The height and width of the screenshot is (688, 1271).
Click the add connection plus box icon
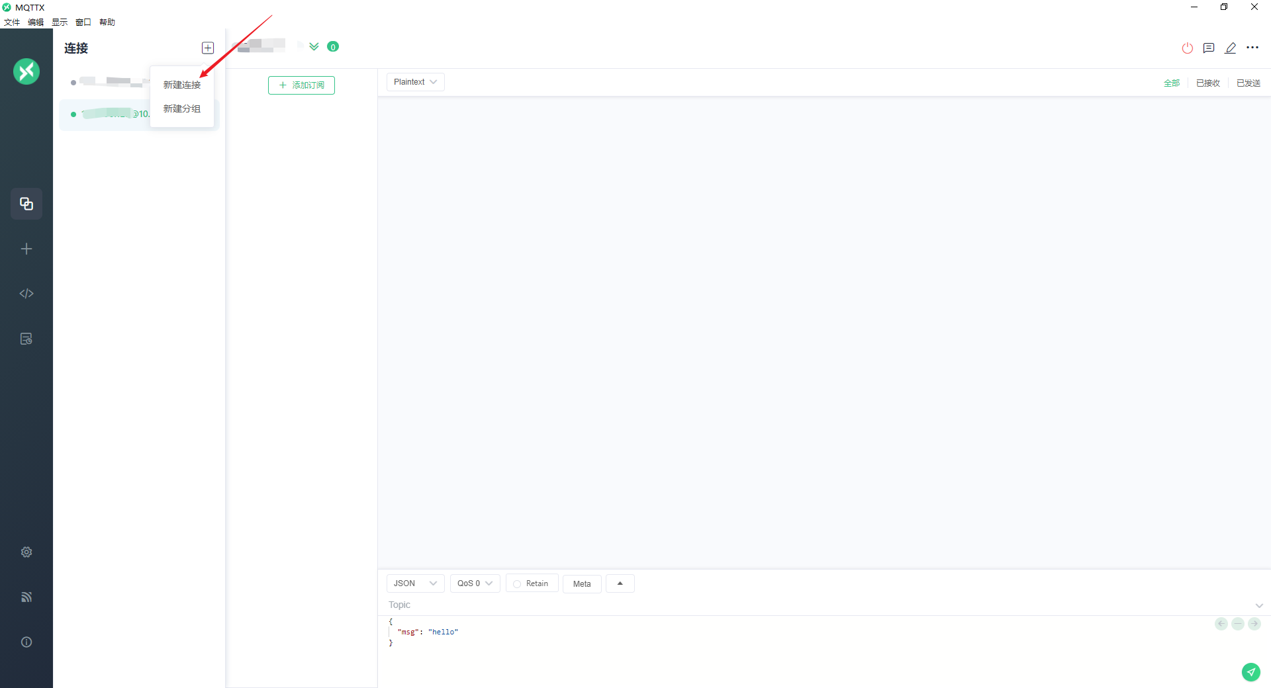pos(208,48)
